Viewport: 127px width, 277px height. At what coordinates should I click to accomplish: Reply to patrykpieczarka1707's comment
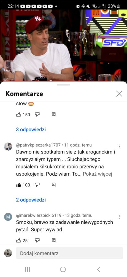(54, 185)
